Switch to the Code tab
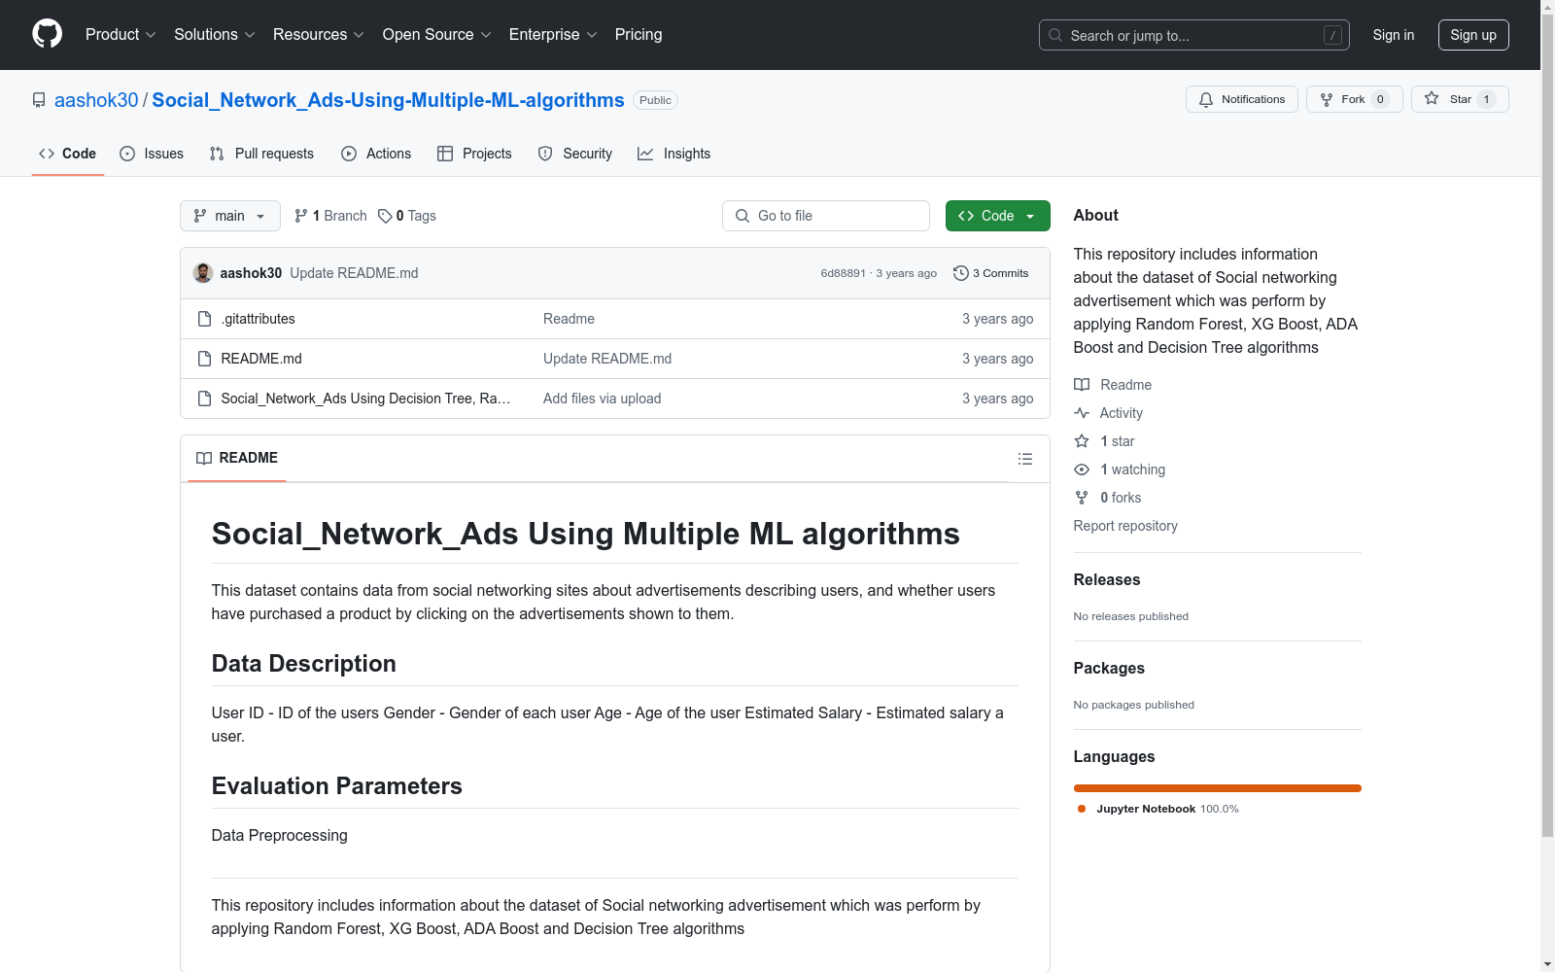Viewport: 1555px width, 972px height. click(67, 154)
